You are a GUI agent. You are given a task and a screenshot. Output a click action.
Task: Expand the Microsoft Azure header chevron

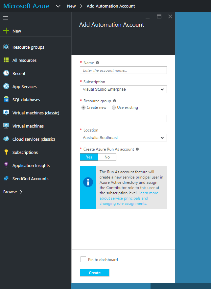(x=58, y=6)
